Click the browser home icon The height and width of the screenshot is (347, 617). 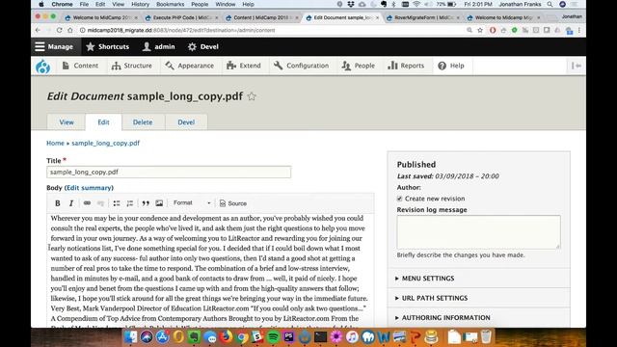(70, 30)
